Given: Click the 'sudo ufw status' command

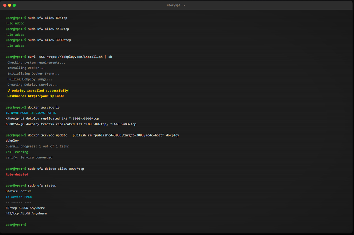Looking at the screenshot, I should coord(42,185).
